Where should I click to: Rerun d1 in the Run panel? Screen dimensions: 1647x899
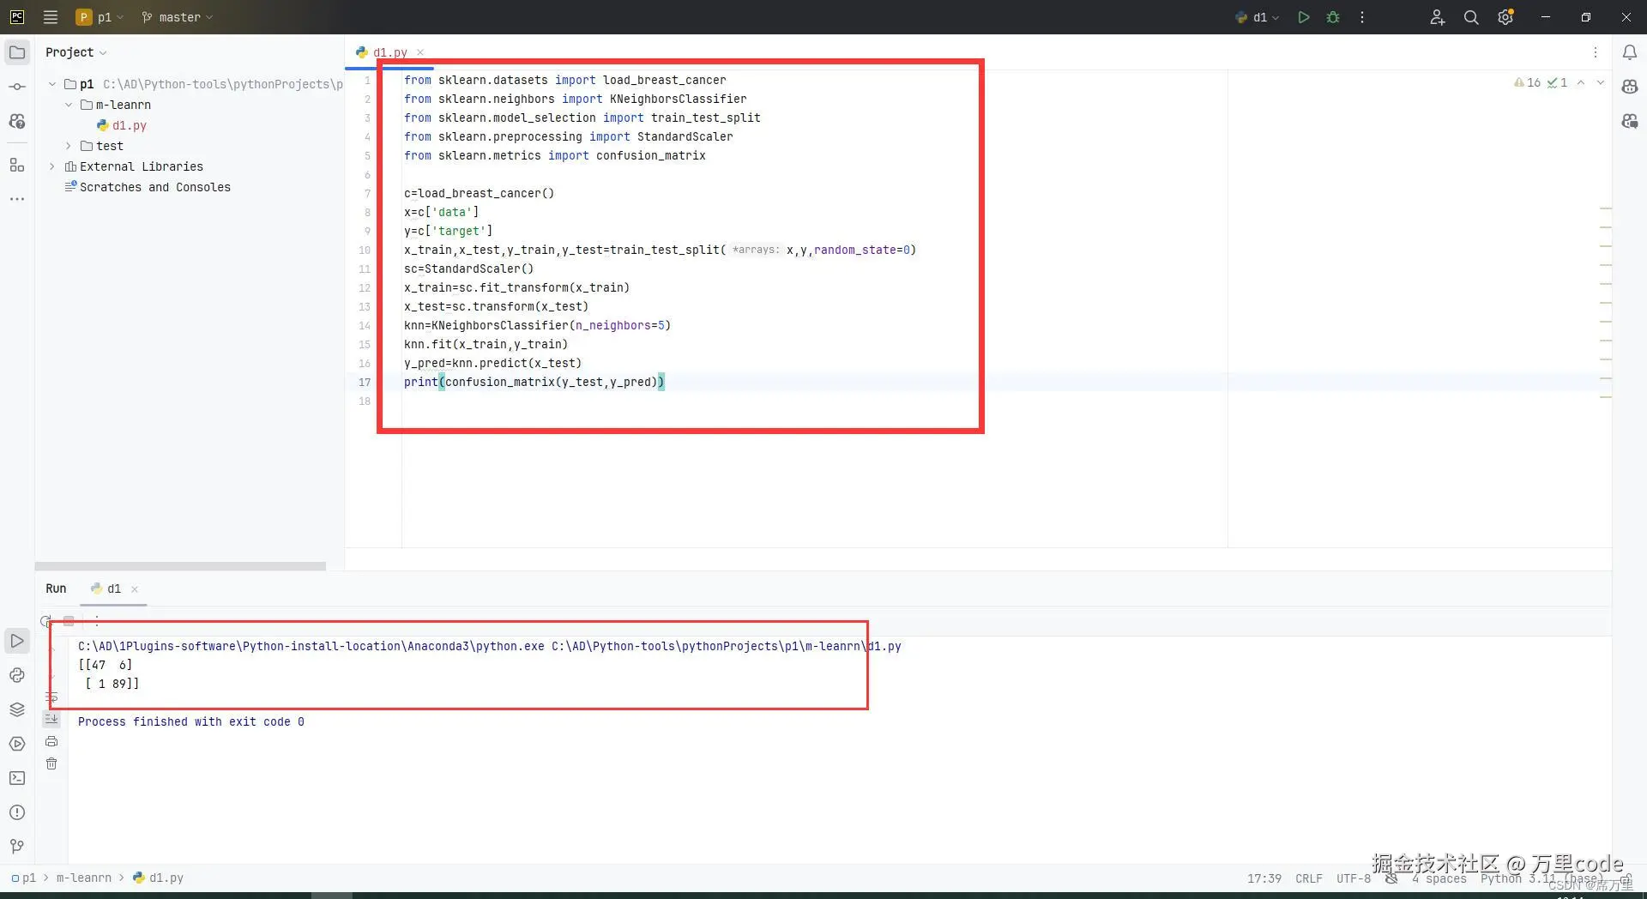(46, 621)
